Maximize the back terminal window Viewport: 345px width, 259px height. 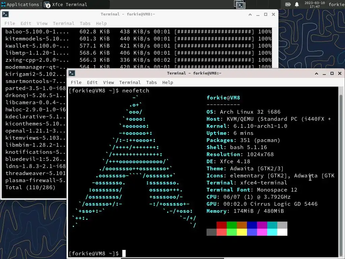(265, 14)
